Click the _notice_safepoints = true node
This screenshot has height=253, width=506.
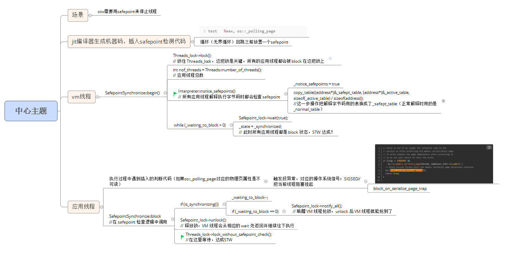[317, 84]
